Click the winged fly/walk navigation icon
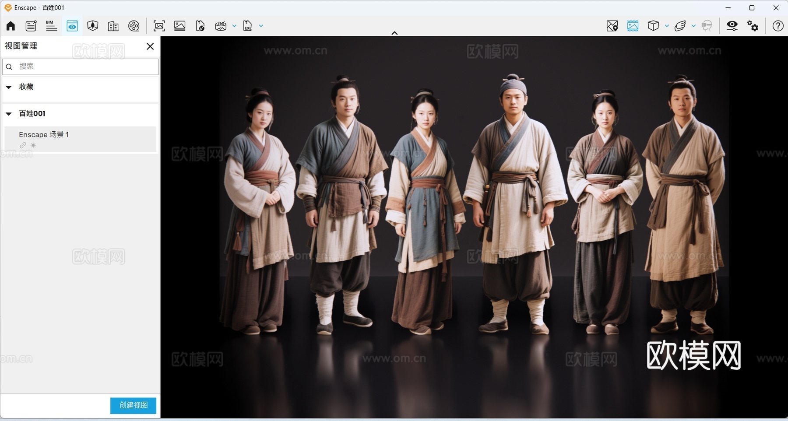788x421 pixels. pos(680,26)
